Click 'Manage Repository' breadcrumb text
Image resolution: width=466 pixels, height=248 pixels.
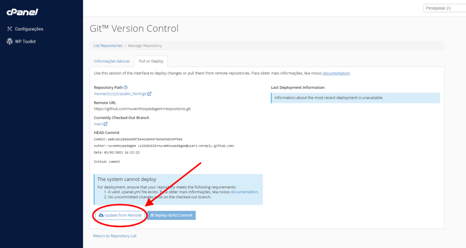pos(145,46)
